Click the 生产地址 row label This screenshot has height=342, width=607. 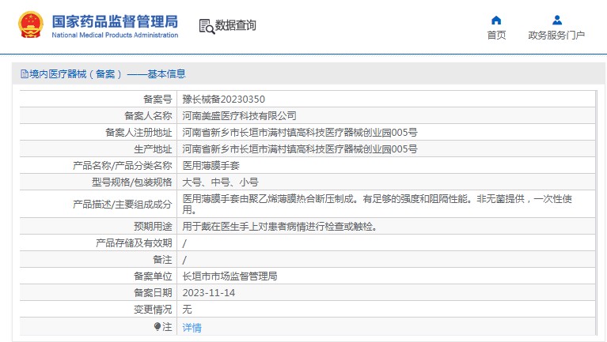(x=153, y=149)
